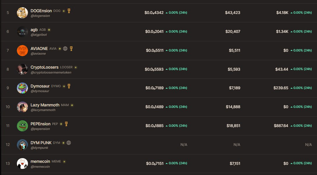Viewport: 317px width, 175px height.
Task: Click the @aigptbot handle
Action: pos(39,35)
